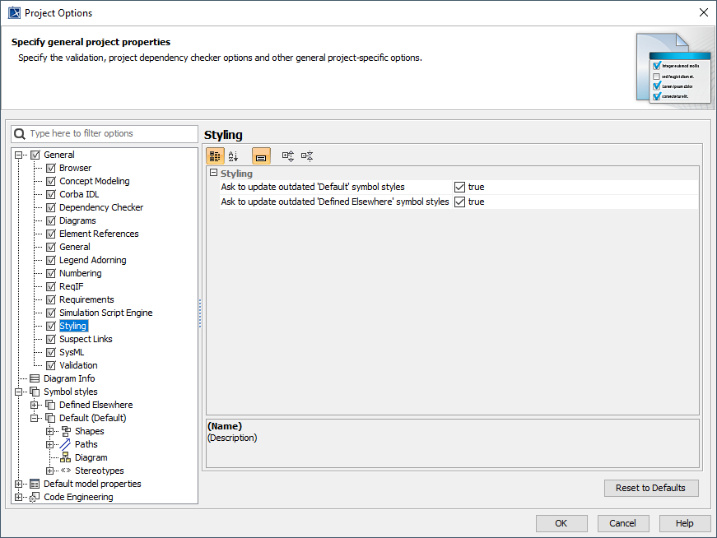717x538 pixels.
Task: Expand the Code Engineering node
Action: click(x=19, y=497)
